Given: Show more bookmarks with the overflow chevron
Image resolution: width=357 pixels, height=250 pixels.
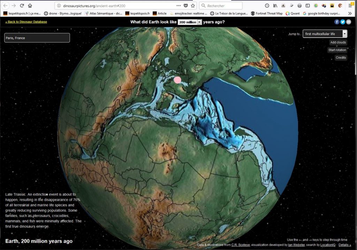Looking at the screenshot, I should point(350,13).
